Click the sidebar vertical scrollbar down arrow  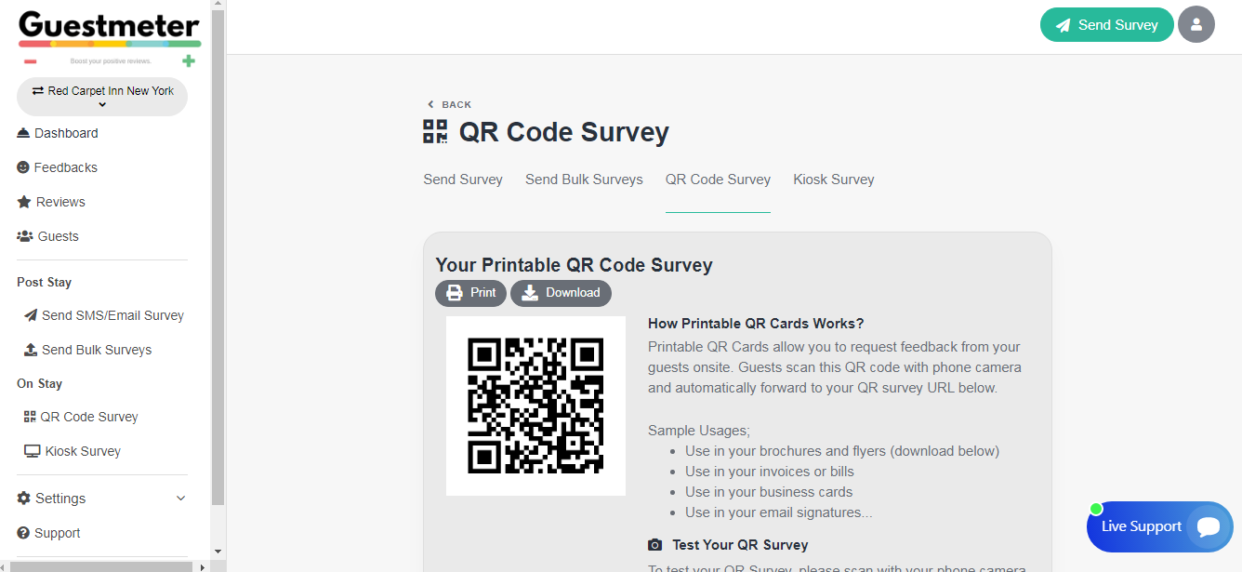(218, 552)
